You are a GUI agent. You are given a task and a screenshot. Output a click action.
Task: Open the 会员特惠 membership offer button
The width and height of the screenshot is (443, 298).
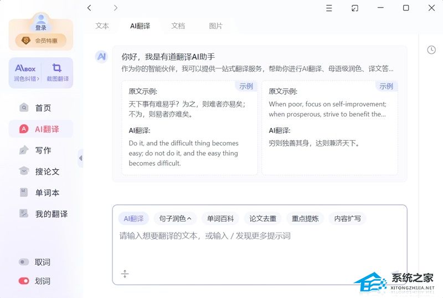(x=41, y=41)
